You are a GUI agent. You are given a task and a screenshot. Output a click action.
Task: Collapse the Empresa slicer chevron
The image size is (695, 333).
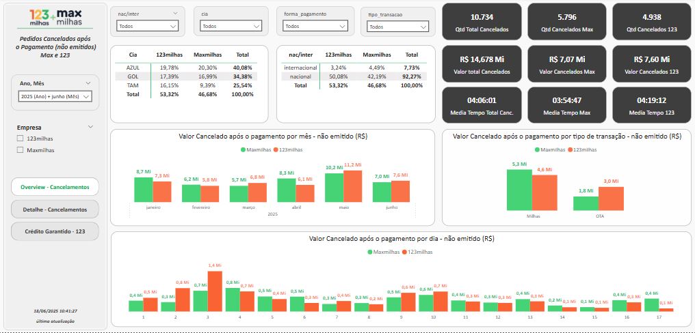pyautogui.click(x=90, y=127)
